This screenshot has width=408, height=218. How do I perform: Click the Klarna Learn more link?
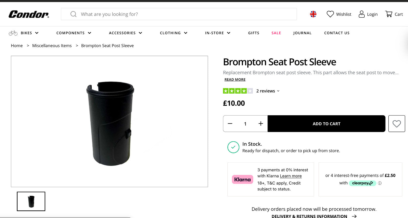pos(291,176)
